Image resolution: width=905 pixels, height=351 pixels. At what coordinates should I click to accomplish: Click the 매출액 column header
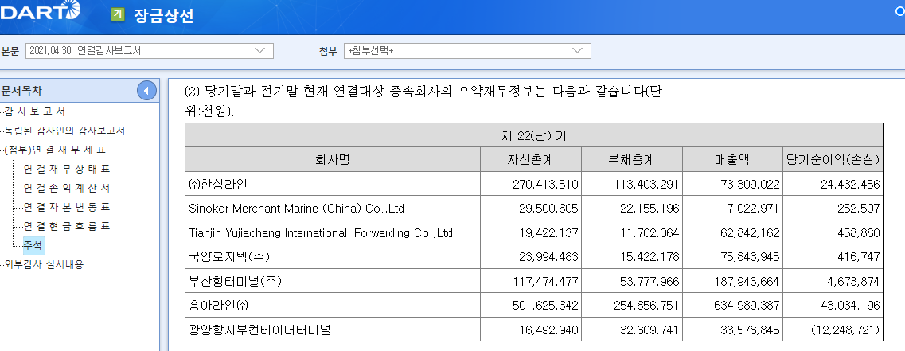click(x=732, y=159)
